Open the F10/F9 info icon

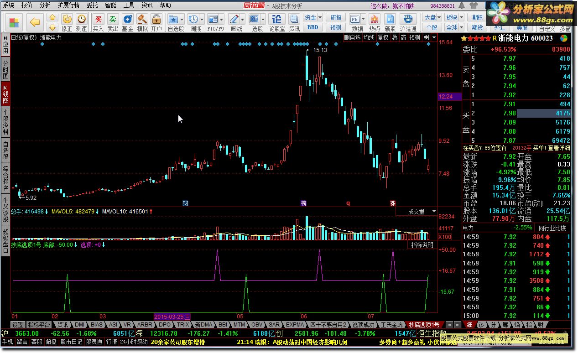point(213,19)
